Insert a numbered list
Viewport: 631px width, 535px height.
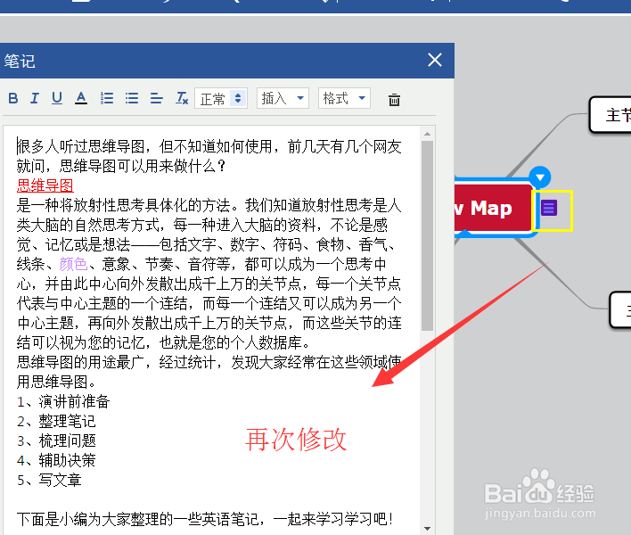[107, 98]
